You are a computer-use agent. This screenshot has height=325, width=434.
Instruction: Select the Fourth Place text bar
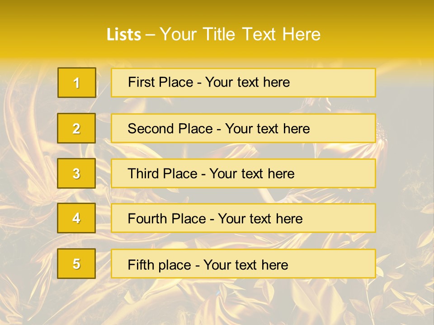click(243, 218)
